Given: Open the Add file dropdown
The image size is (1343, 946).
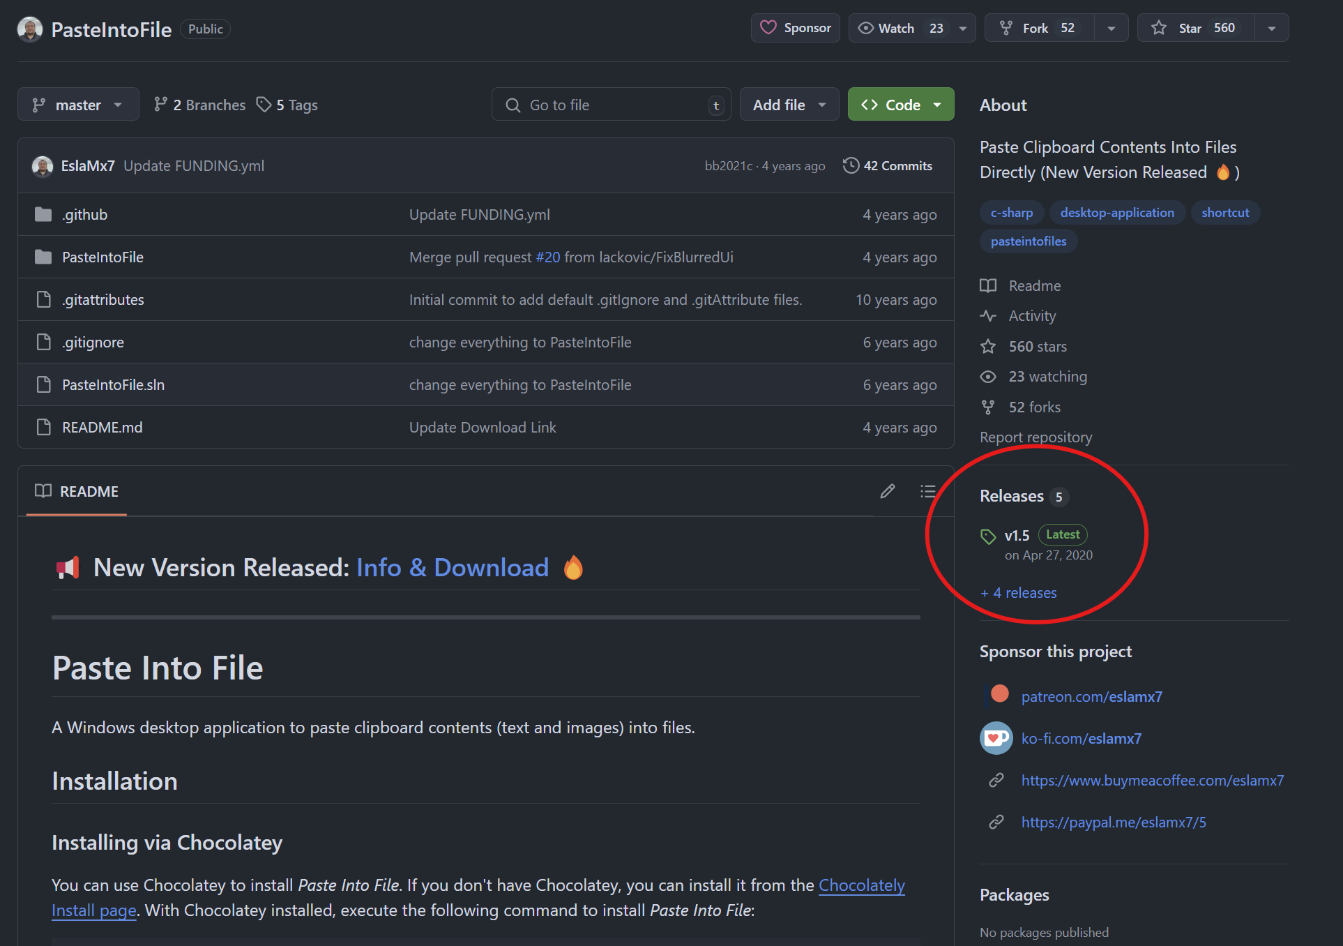Looking at the screenshot, I should coord(789,105).
